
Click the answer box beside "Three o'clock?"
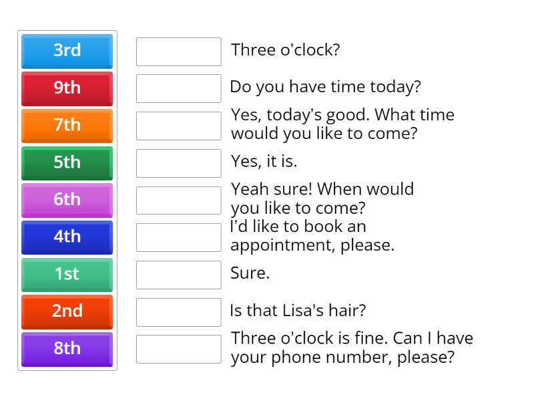click(x=178, y=51)
